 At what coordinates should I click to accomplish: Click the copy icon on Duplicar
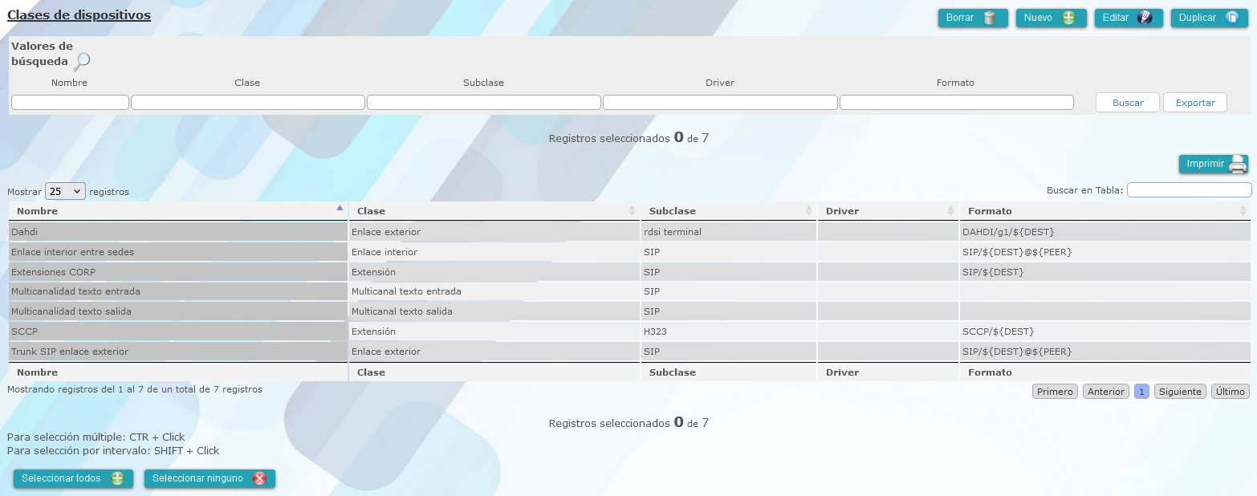click(1232, 18)
